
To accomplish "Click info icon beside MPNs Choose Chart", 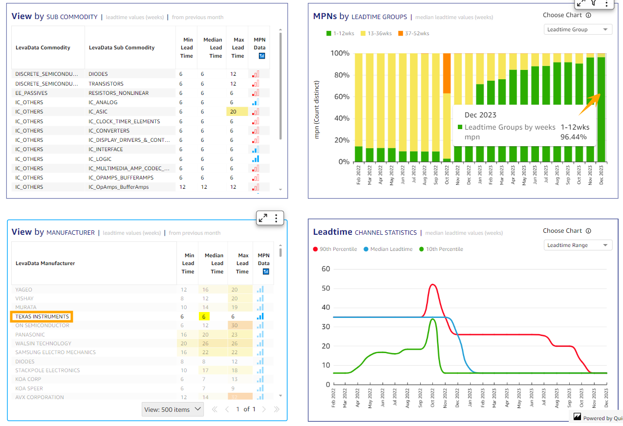I will (x=588, y=15).
